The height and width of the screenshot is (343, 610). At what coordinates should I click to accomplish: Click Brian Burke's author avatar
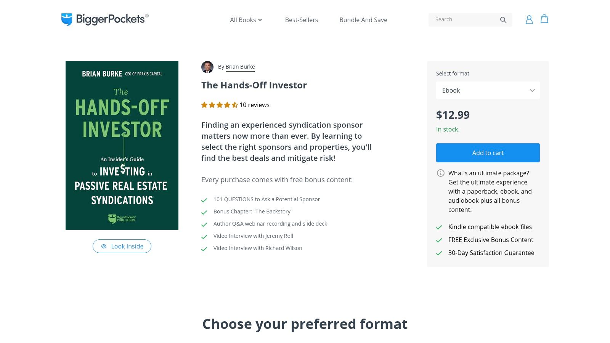pos(208,67)
